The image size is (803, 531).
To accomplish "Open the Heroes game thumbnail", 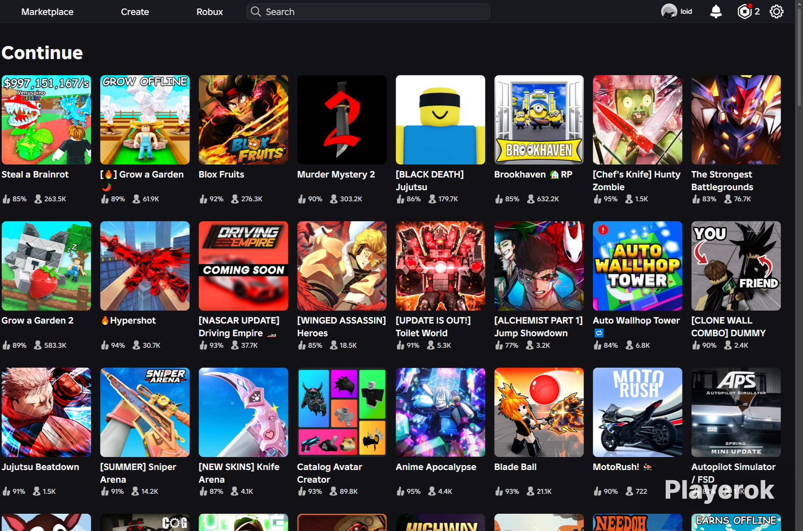I will (342, 266).
